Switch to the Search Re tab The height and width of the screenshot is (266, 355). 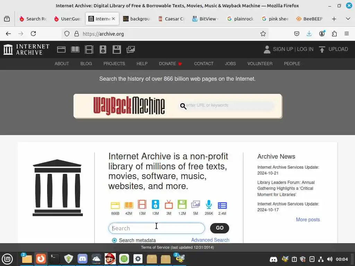pos(33,19)
